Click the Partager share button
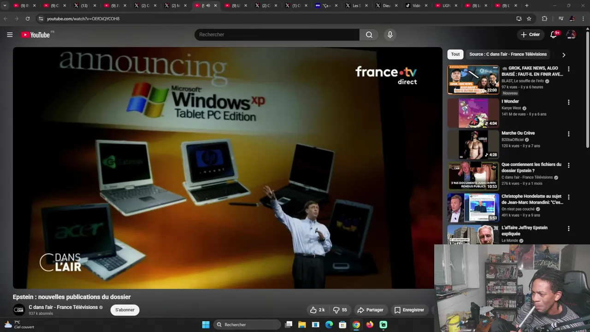This screenshot has height=332, width=590. pos(370,310)
